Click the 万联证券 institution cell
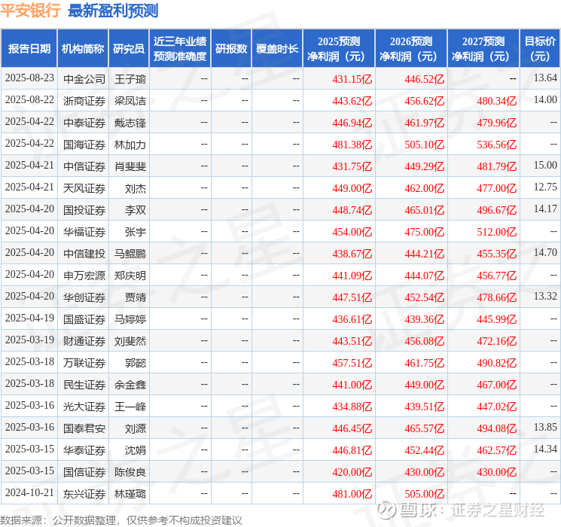561x527 pixels. (84, 363)
